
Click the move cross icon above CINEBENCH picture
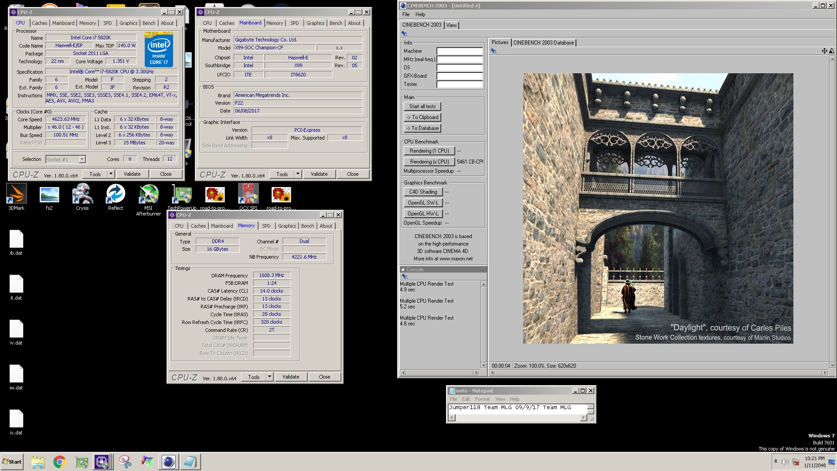pos(824,51)
